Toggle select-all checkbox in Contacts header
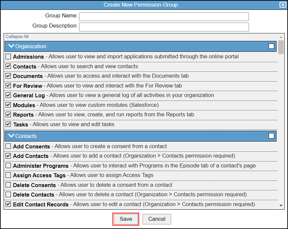This screenshot has width=288, height=229. (x=271, y=136)
